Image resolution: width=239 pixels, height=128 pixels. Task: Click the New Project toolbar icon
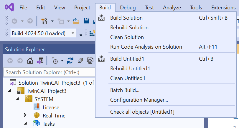[44, 21]
